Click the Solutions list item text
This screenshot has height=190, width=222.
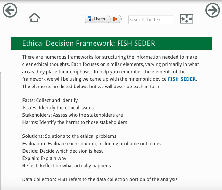69,136
